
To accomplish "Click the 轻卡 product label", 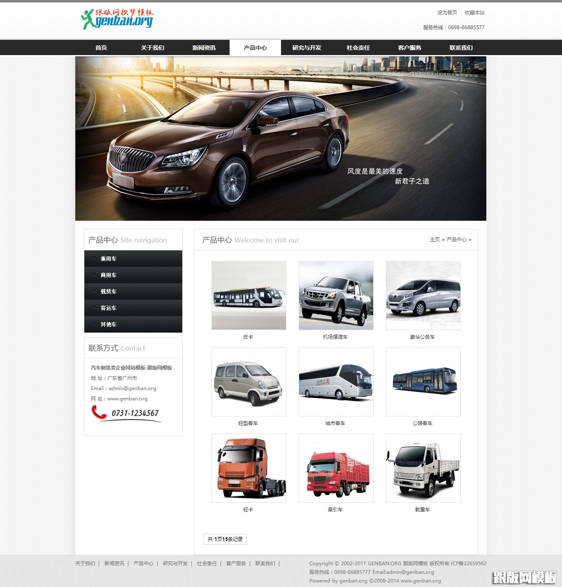I will [x=248, y=510].
